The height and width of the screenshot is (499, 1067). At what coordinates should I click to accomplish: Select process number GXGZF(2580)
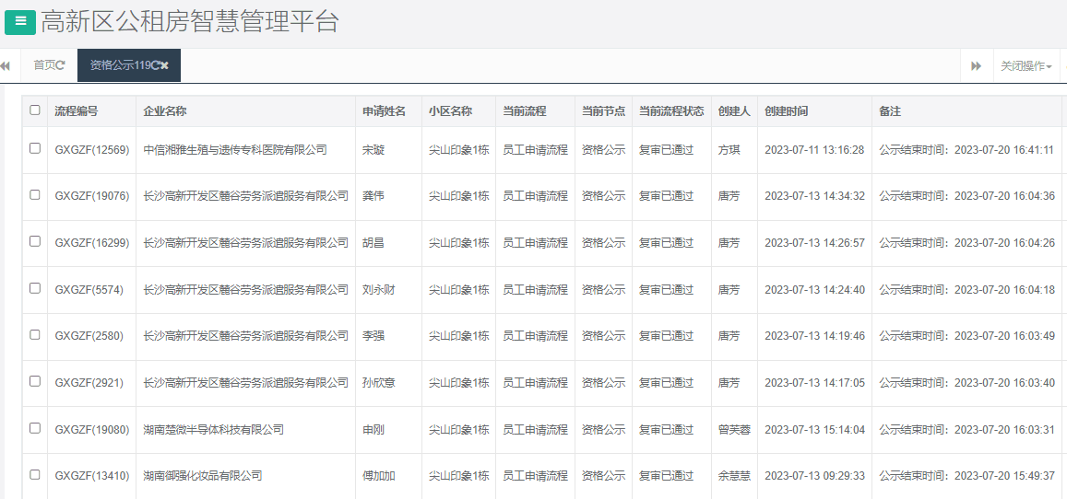(89, 336)
